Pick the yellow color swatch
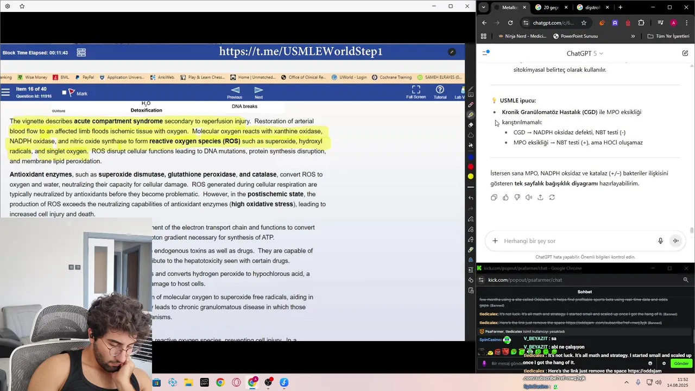The height and width of the screenshot is (391, 695). (471, 176)
